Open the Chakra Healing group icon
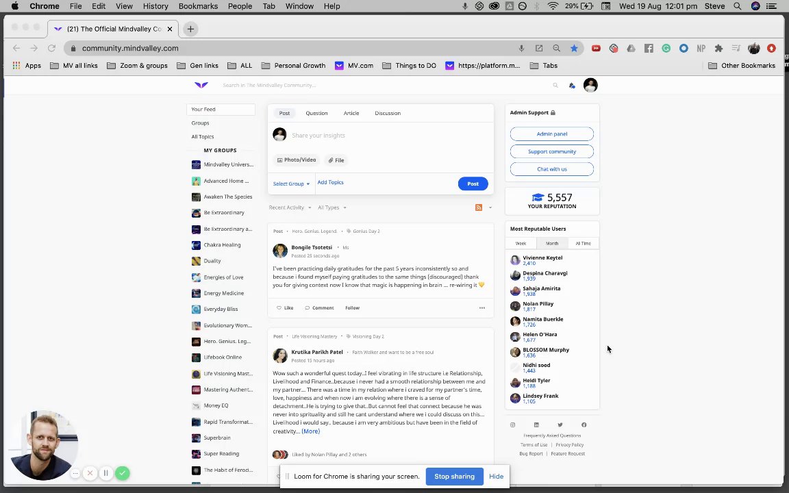789x493 pixels. point(197,245)
